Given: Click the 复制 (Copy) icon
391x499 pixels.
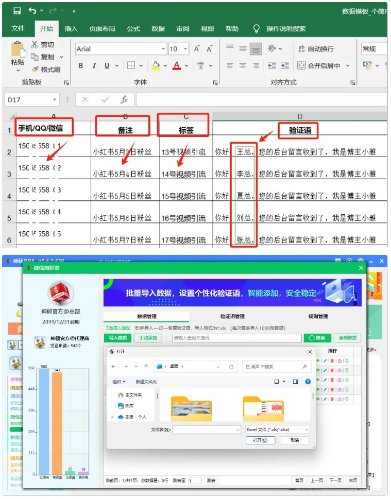Looking at the screenshot, I should pyautogui.click(x=35, y=57).
